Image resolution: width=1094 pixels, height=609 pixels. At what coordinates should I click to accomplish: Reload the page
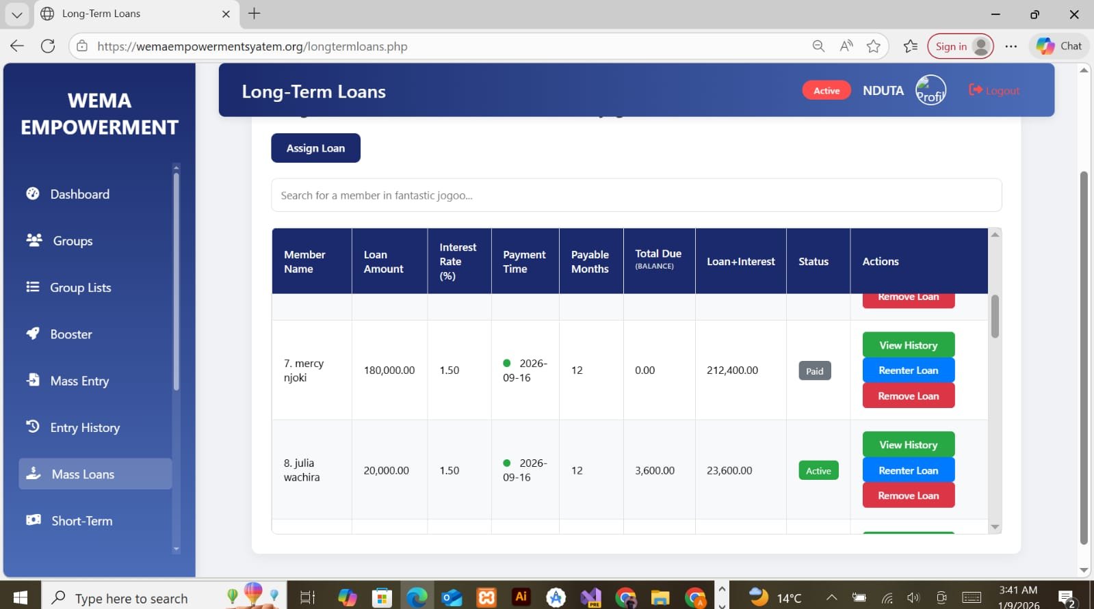pyautogui.click(x=48, y=46)
